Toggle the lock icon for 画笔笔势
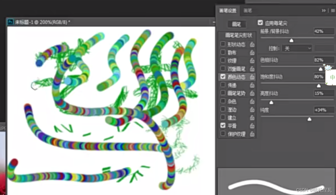The height and width of the screenshot is (195, 336). (252, 93)
